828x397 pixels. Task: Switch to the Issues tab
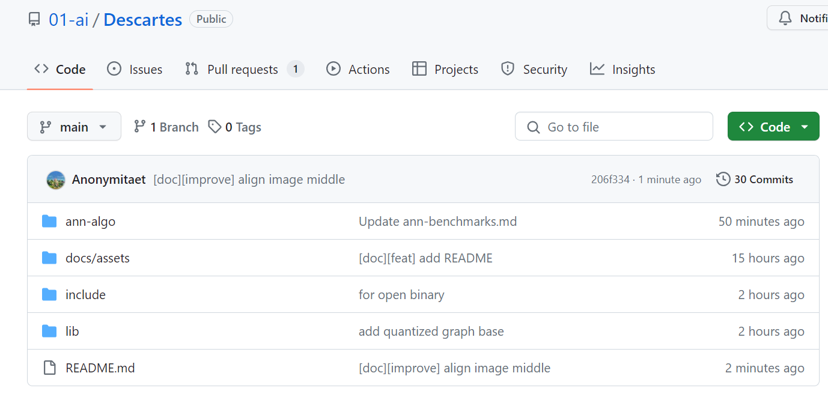tap(135, 70)
